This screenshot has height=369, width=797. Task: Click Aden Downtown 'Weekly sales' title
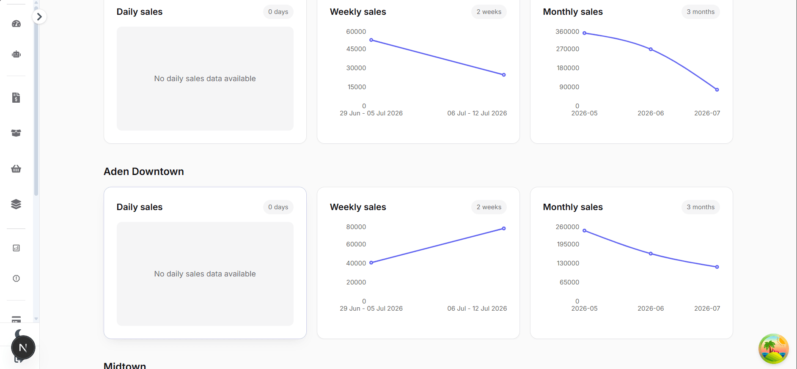click(x=358, y=207)
